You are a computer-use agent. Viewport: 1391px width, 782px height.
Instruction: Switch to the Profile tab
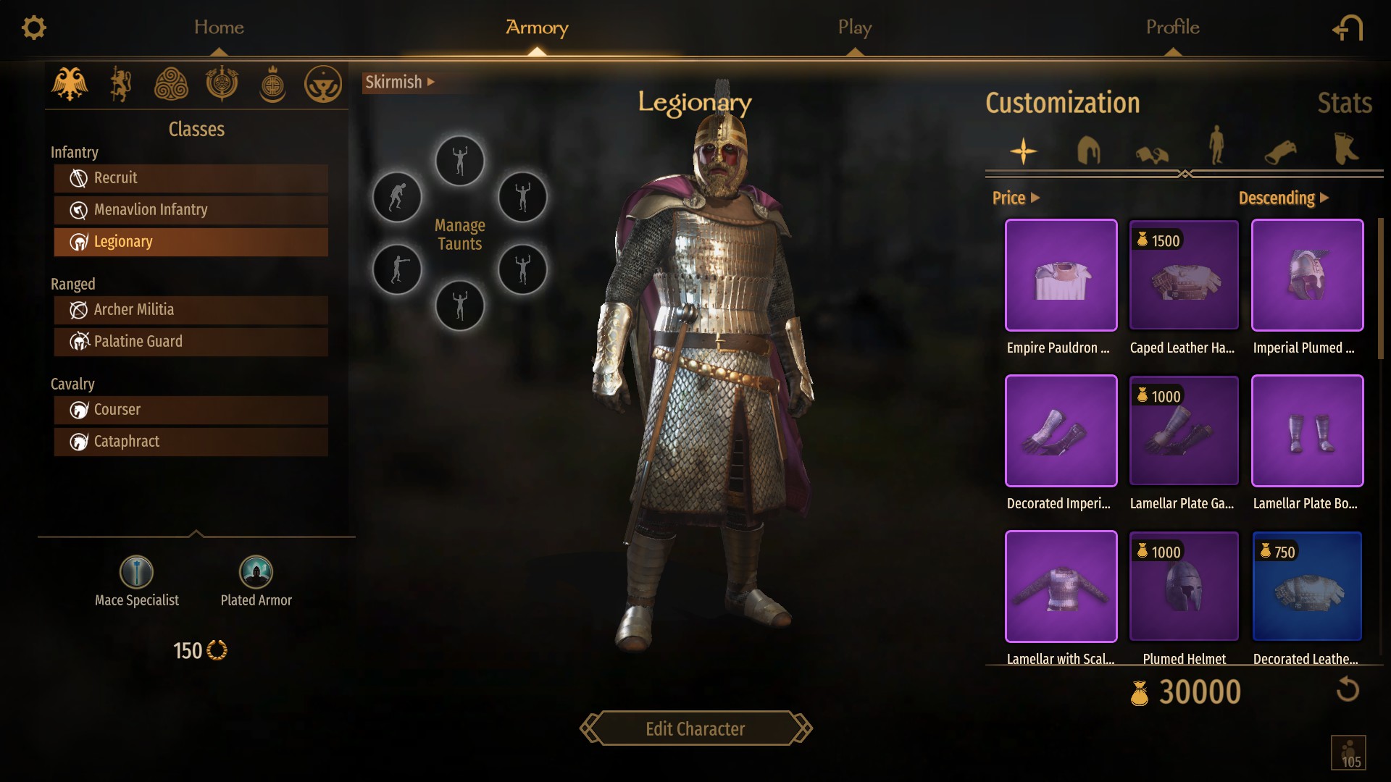[x=1172, y=28]
